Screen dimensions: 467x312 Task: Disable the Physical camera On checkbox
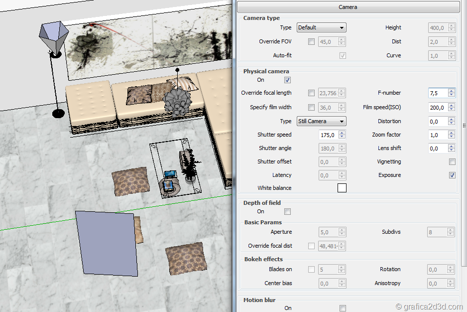[x=287, y=80]
